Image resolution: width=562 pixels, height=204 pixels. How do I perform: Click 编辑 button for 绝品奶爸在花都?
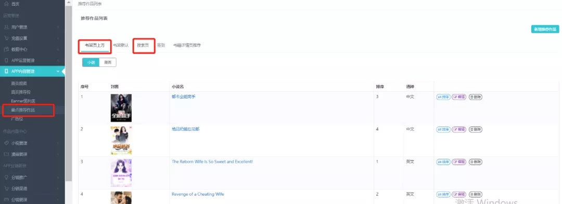(459, 129)
